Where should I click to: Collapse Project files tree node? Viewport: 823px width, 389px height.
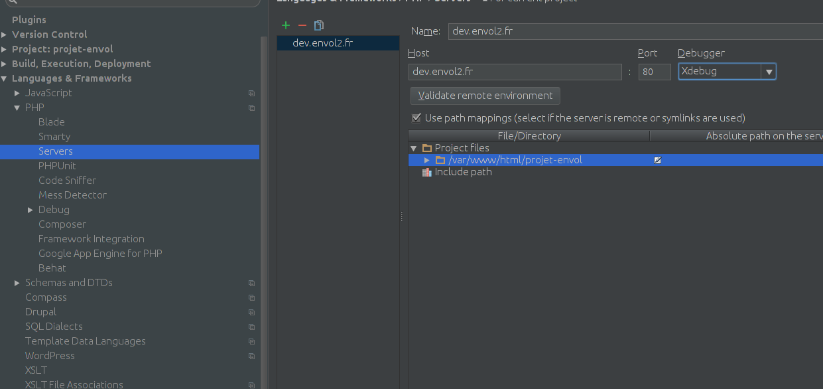(414, 148)
